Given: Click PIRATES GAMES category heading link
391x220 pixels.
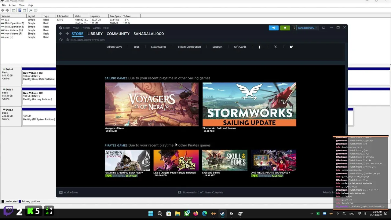Looking at the screenshot, I should [x=116, y=145].
